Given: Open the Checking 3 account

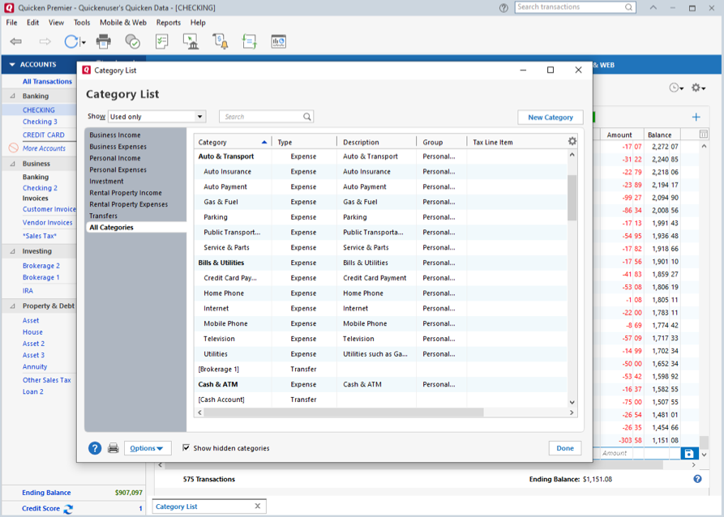Looking at the screenshot, I should (41, 122).
